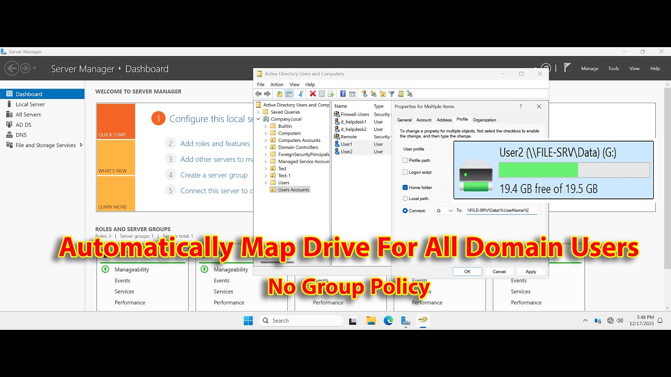Toggle the Show/Hide Console Tree icon
Viewport: 671px width, 377px height.
point(289,94)
